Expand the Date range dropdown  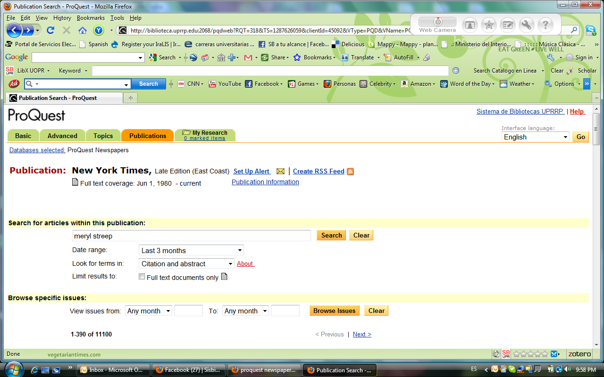[191, 251]
